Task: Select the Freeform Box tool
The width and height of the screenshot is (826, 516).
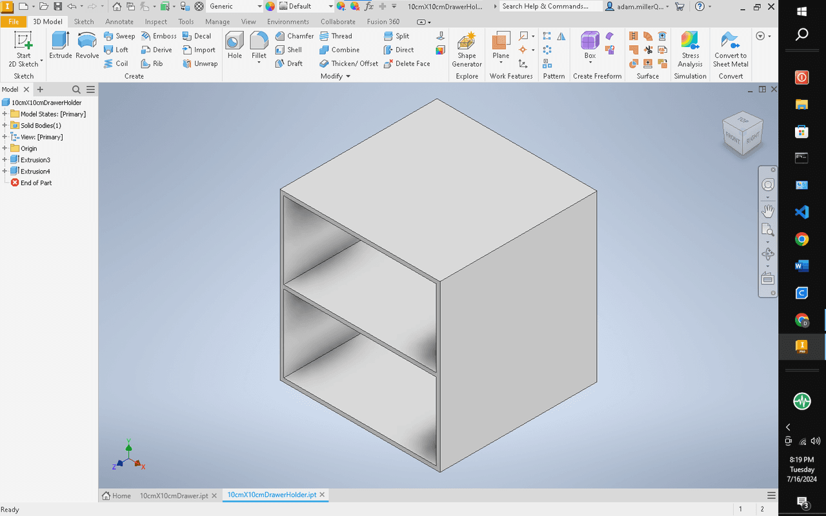Action: 590,46
